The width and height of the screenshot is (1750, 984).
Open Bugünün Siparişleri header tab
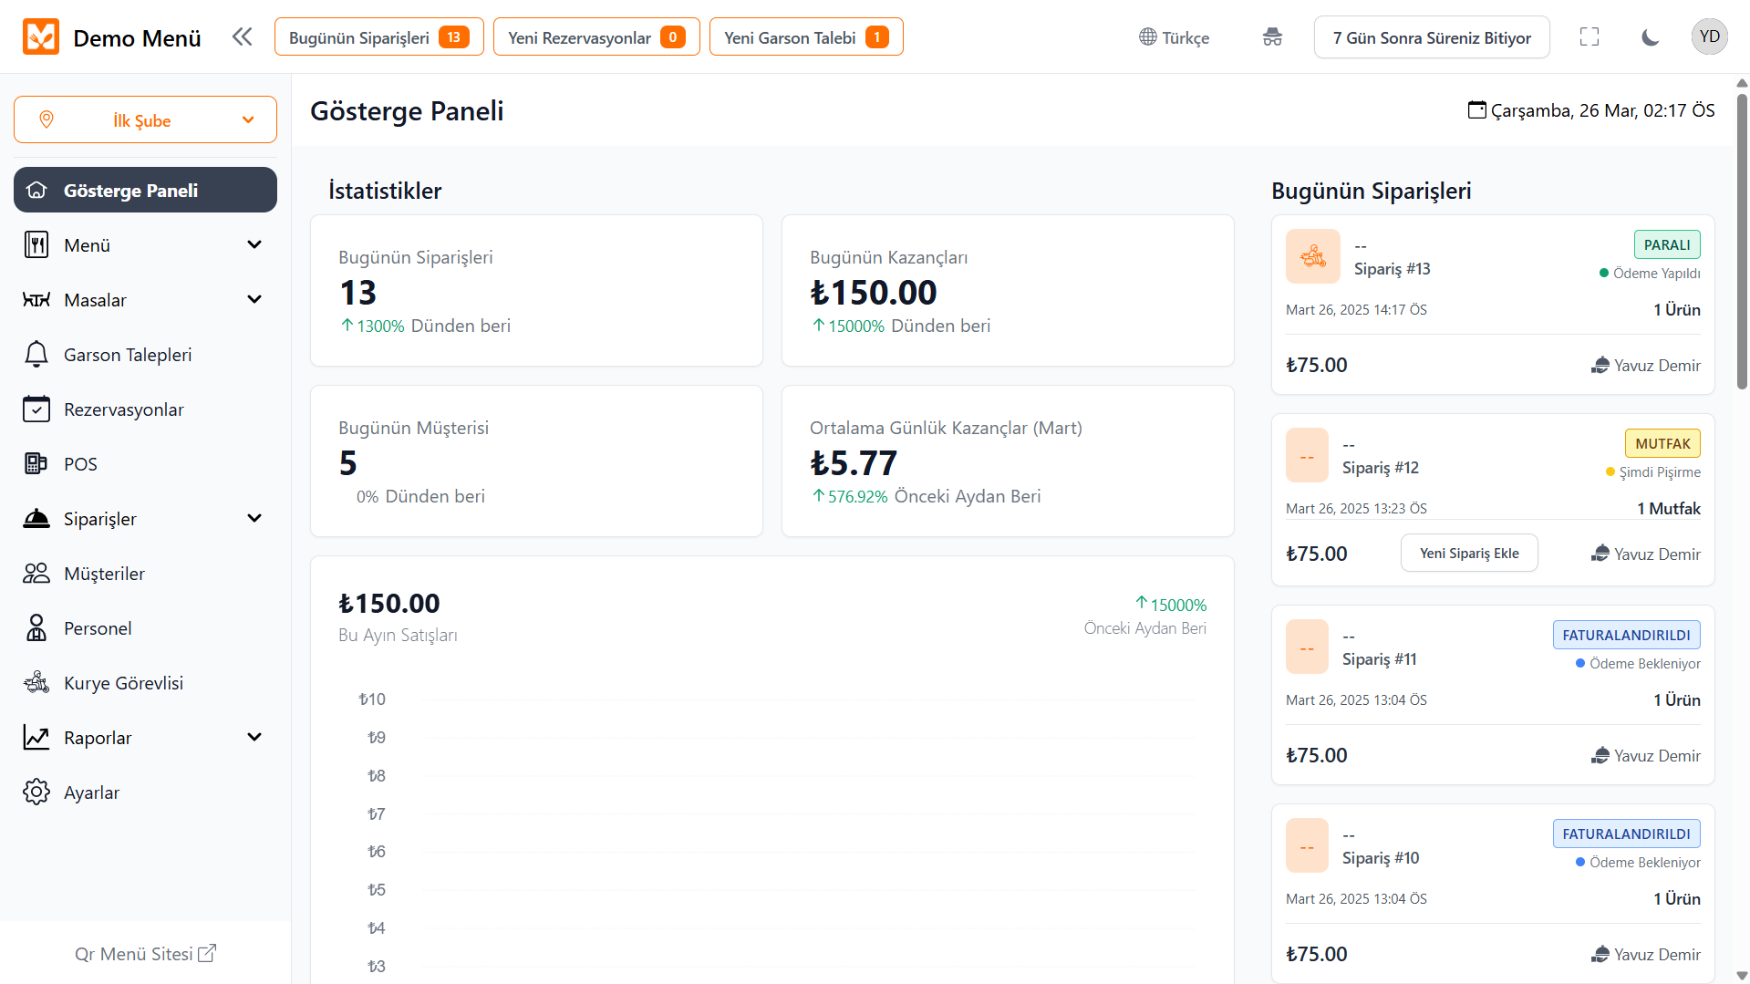[378, 37]
